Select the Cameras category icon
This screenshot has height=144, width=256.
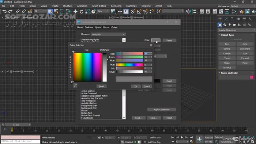click(x=235, y=25)
